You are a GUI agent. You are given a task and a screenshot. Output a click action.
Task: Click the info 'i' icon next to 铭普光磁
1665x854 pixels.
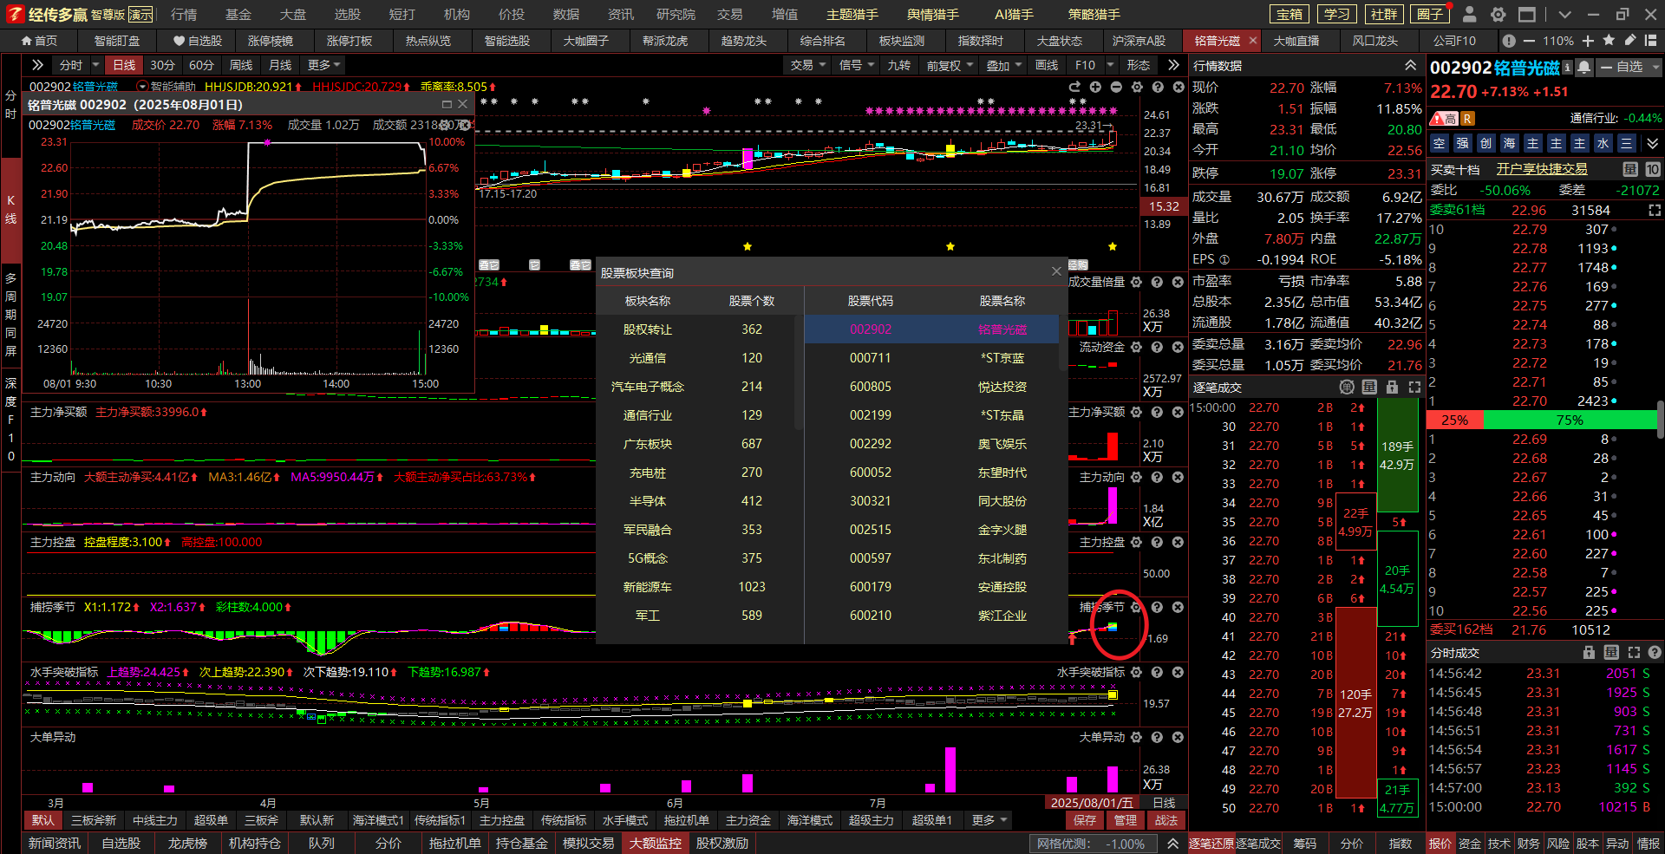[1568, 67]
